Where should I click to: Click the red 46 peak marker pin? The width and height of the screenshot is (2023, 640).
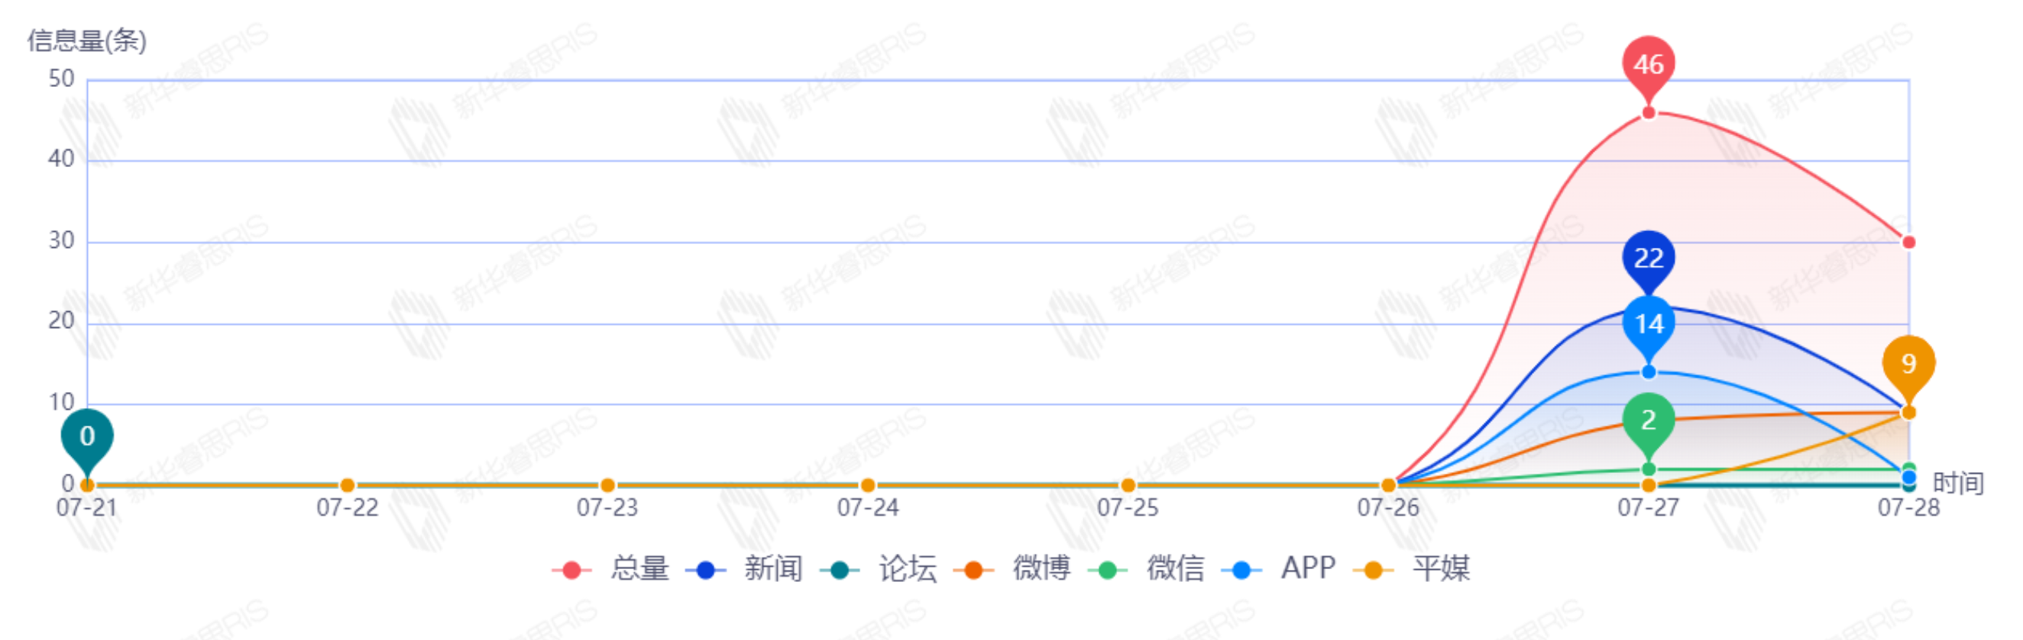pos(1649,64)
